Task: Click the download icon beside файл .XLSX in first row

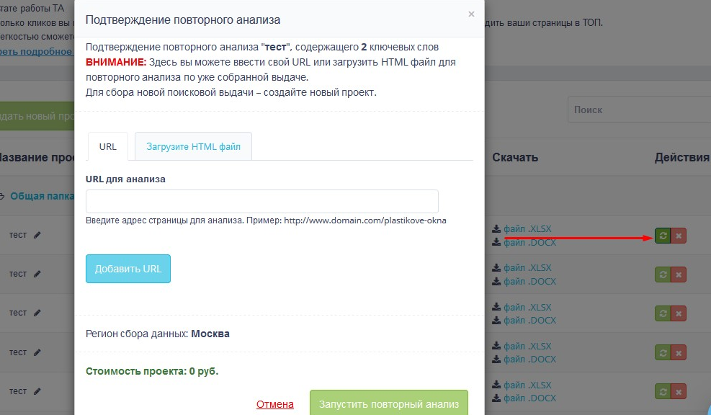Action: click(495, 228)
